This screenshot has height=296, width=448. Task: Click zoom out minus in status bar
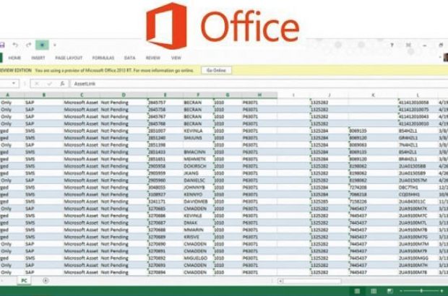(401, 291)
